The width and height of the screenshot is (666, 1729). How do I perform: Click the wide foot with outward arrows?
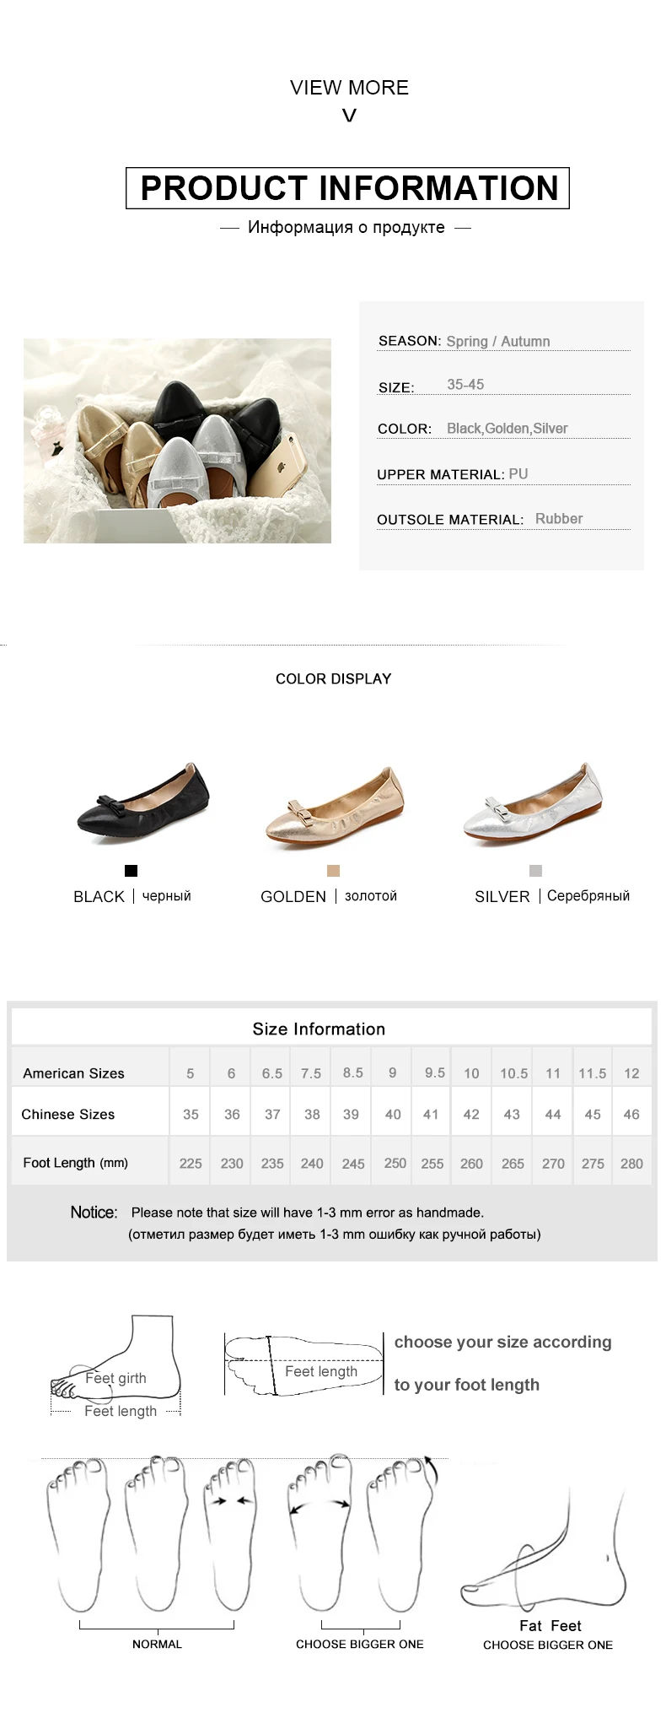(320, 1533)
